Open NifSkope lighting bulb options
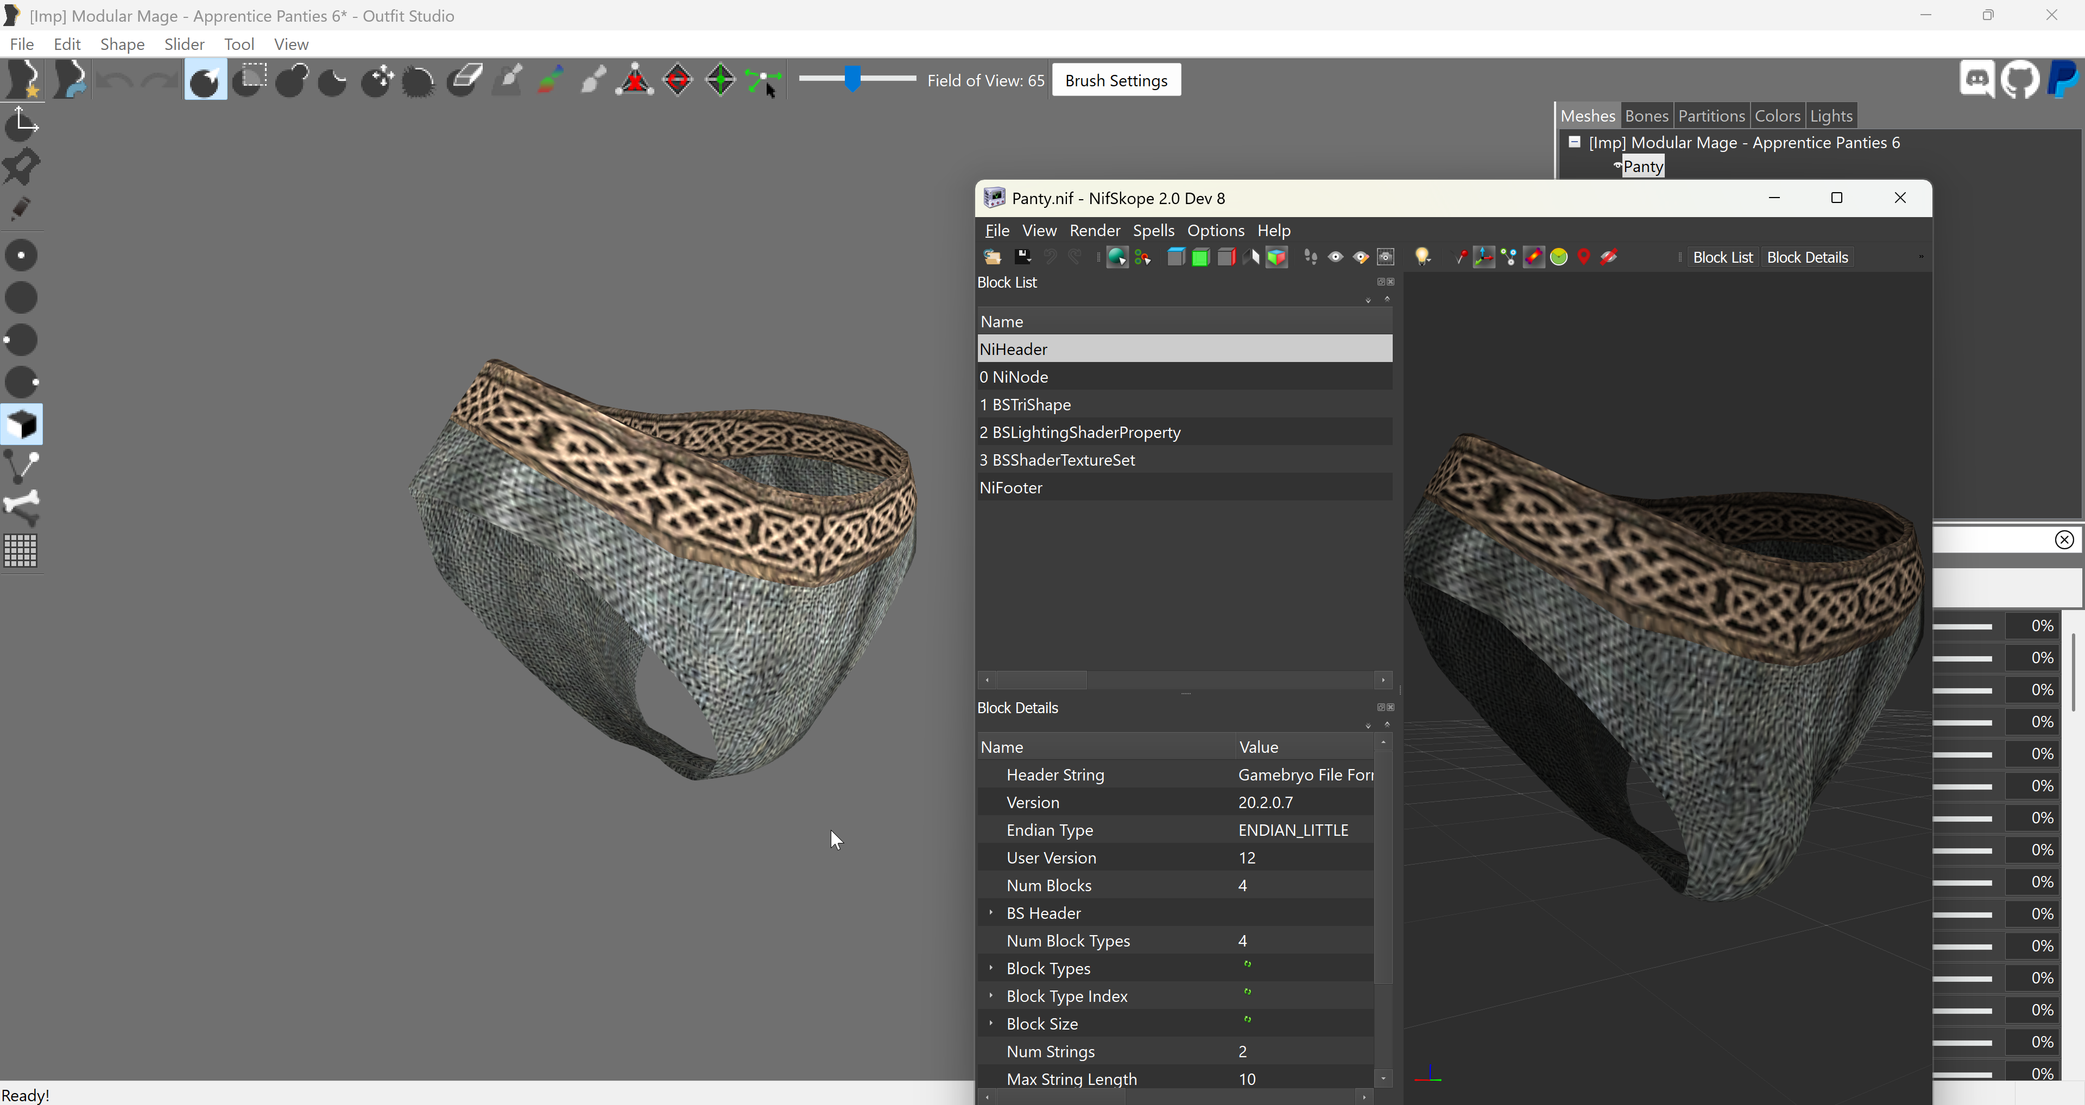 coord(1422,257)
